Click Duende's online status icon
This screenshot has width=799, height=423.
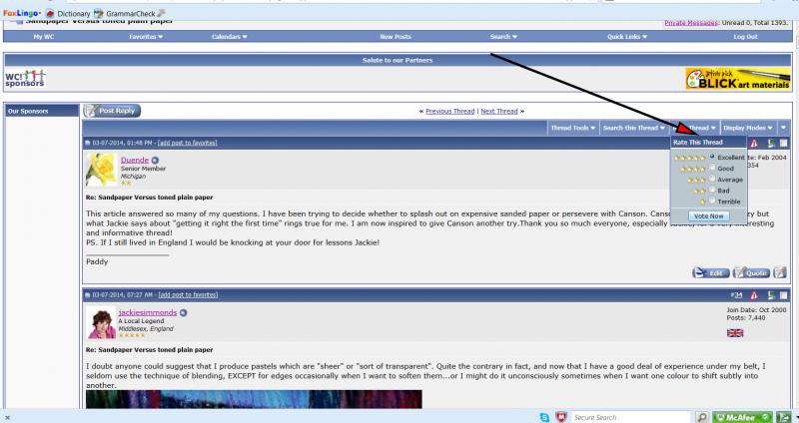(x=155, y=161)
